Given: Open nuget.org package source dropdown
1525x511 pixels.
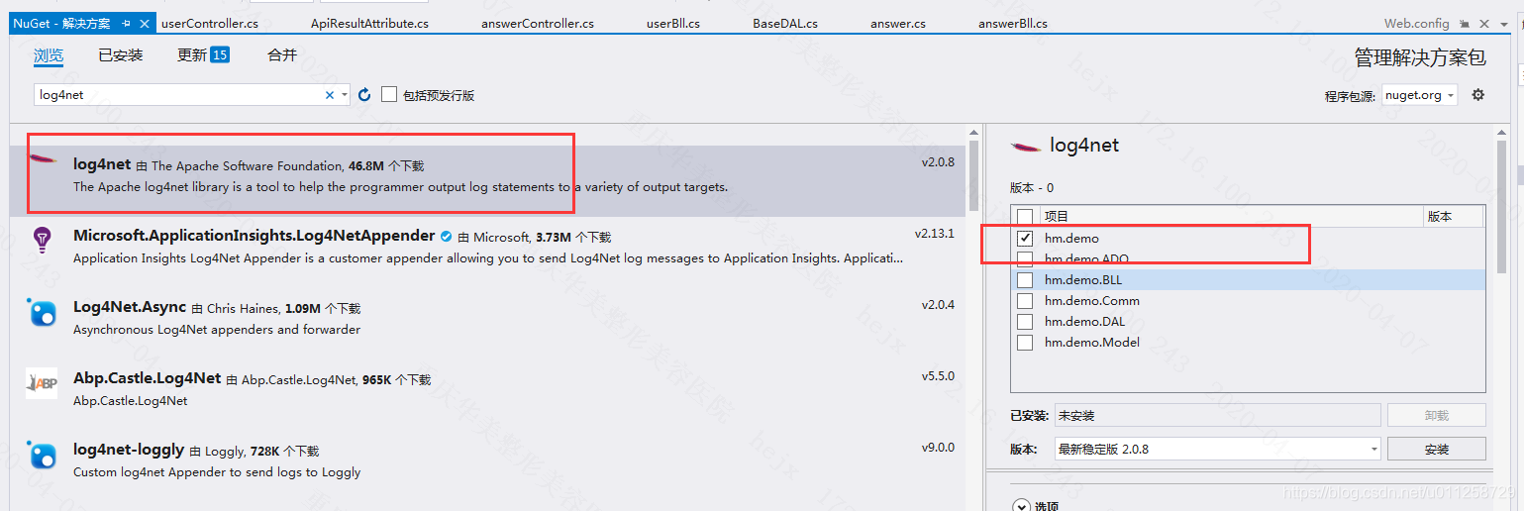Looking at the screenshot, I should coord(1419,95).
